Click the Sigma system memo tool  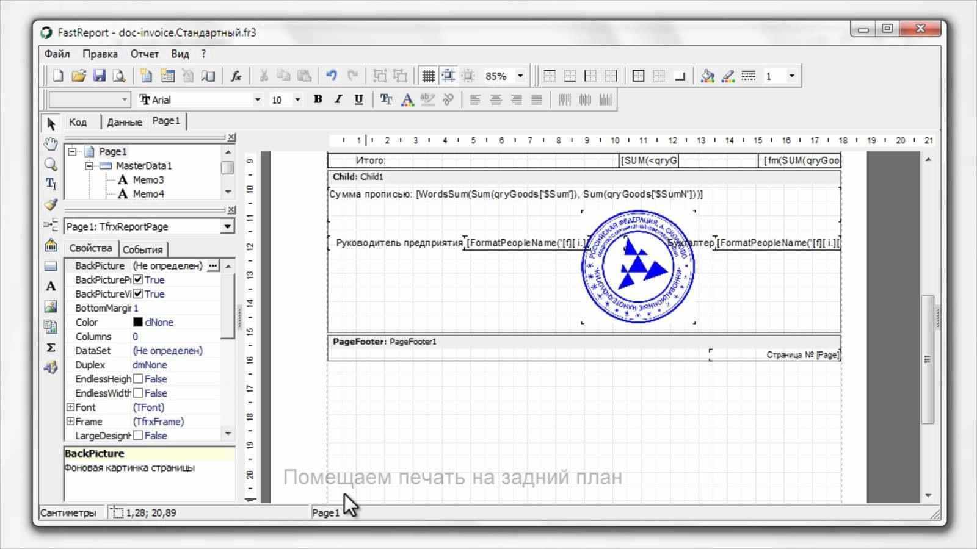pos(51,347)
